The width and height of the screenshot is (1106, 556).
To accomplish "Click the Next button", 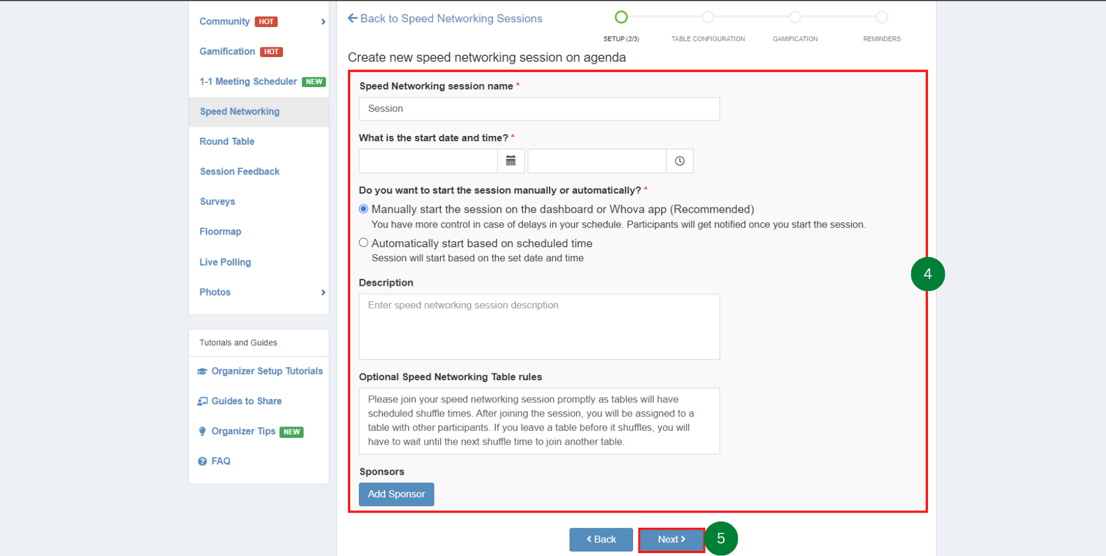I will 671,539.
